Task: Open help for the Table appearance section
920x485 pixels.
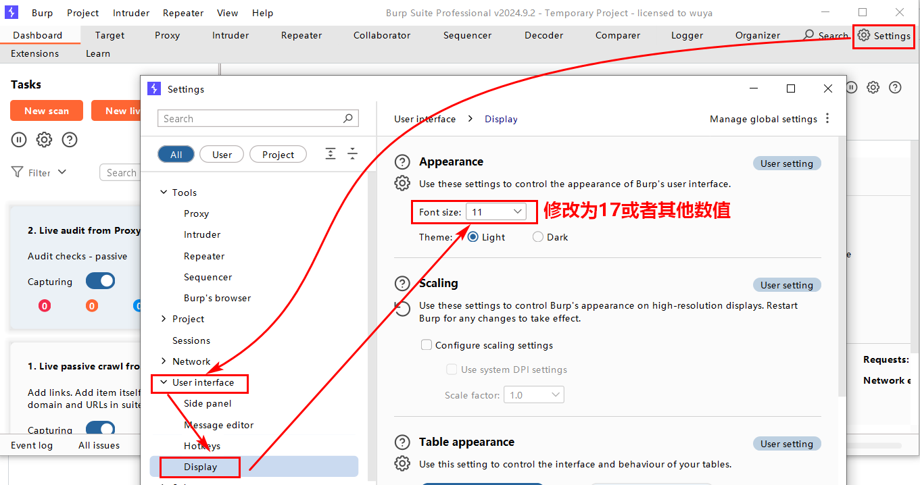Action: (402, 442)
